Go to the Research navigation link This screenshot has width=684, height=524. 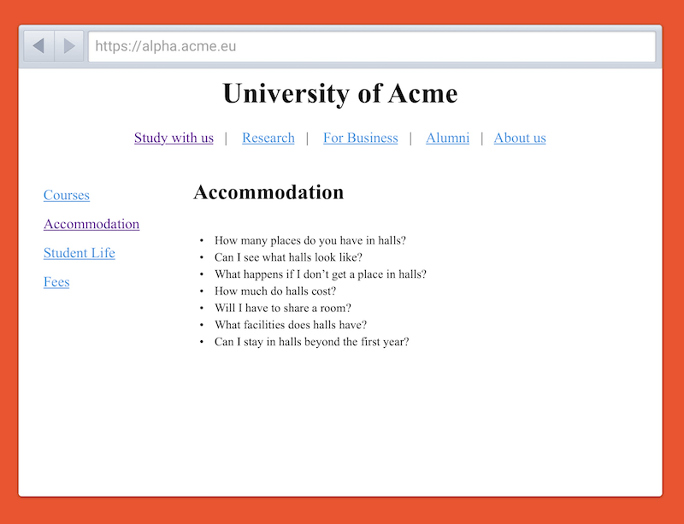[268, 138]
